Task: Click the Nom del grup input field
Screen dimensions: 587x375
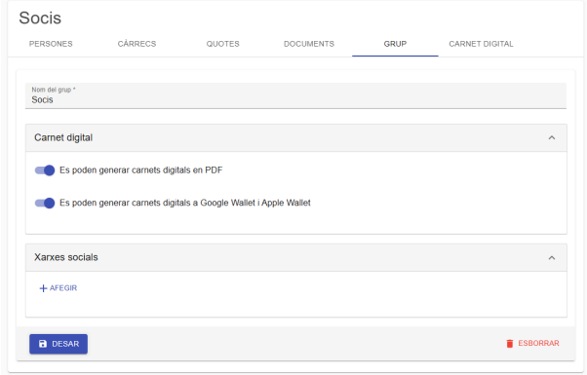Action: coord(295,96)
